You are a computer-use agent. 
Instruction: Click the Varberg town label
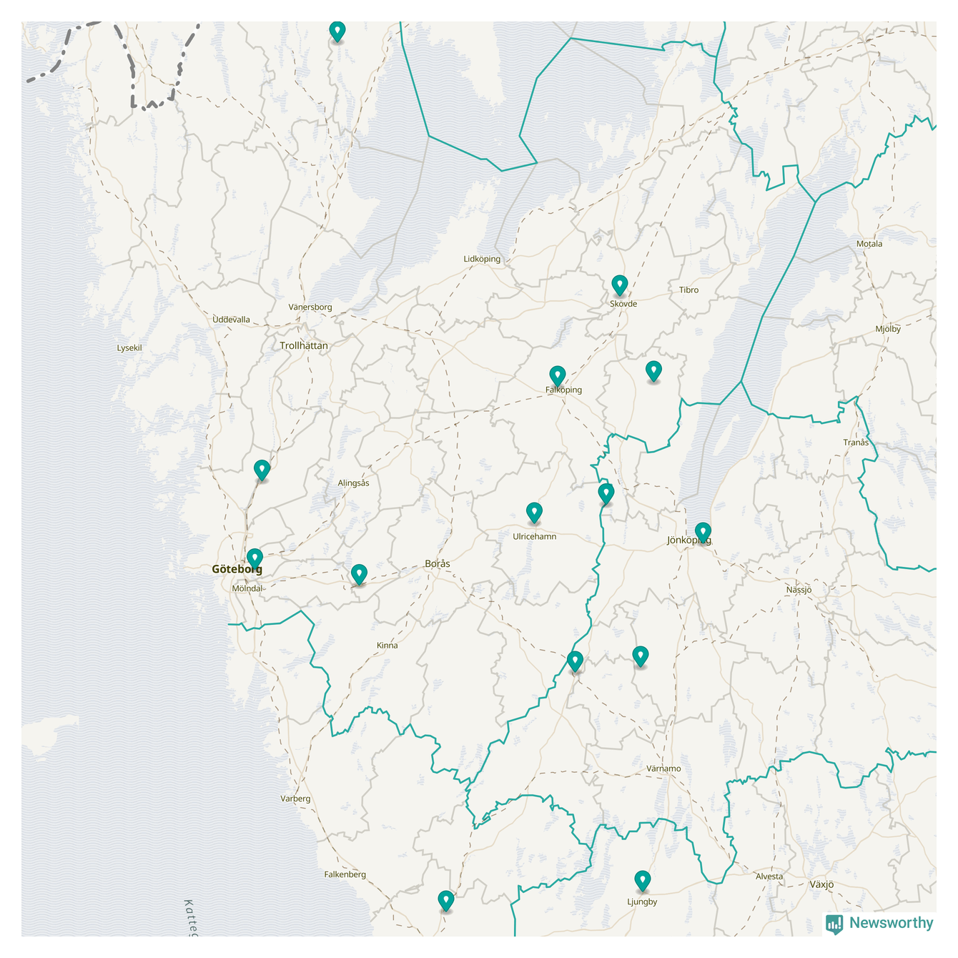click(295, 799)
